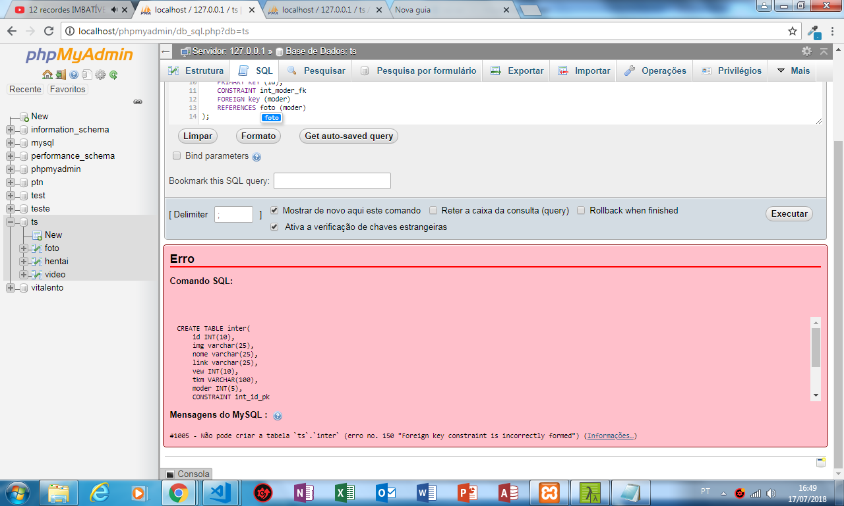Enable Rollback when finished checkbox
Screen dimensions: 844x506
582,211
